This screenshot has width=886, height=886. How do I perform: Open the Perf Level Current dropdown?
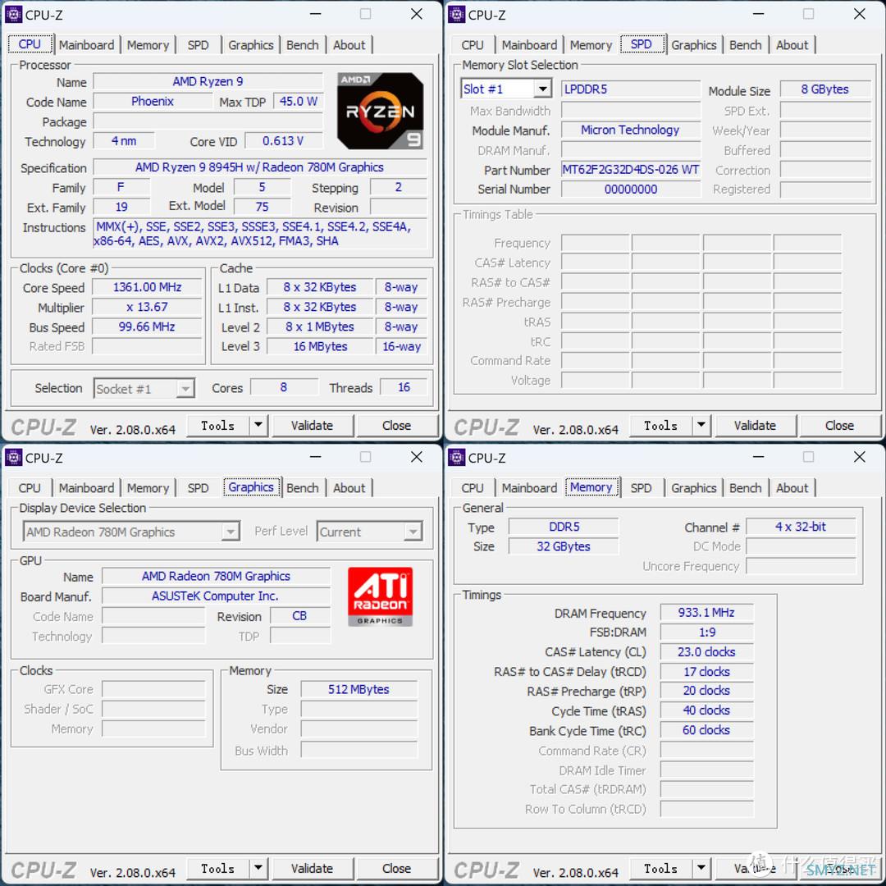(413, 532)
